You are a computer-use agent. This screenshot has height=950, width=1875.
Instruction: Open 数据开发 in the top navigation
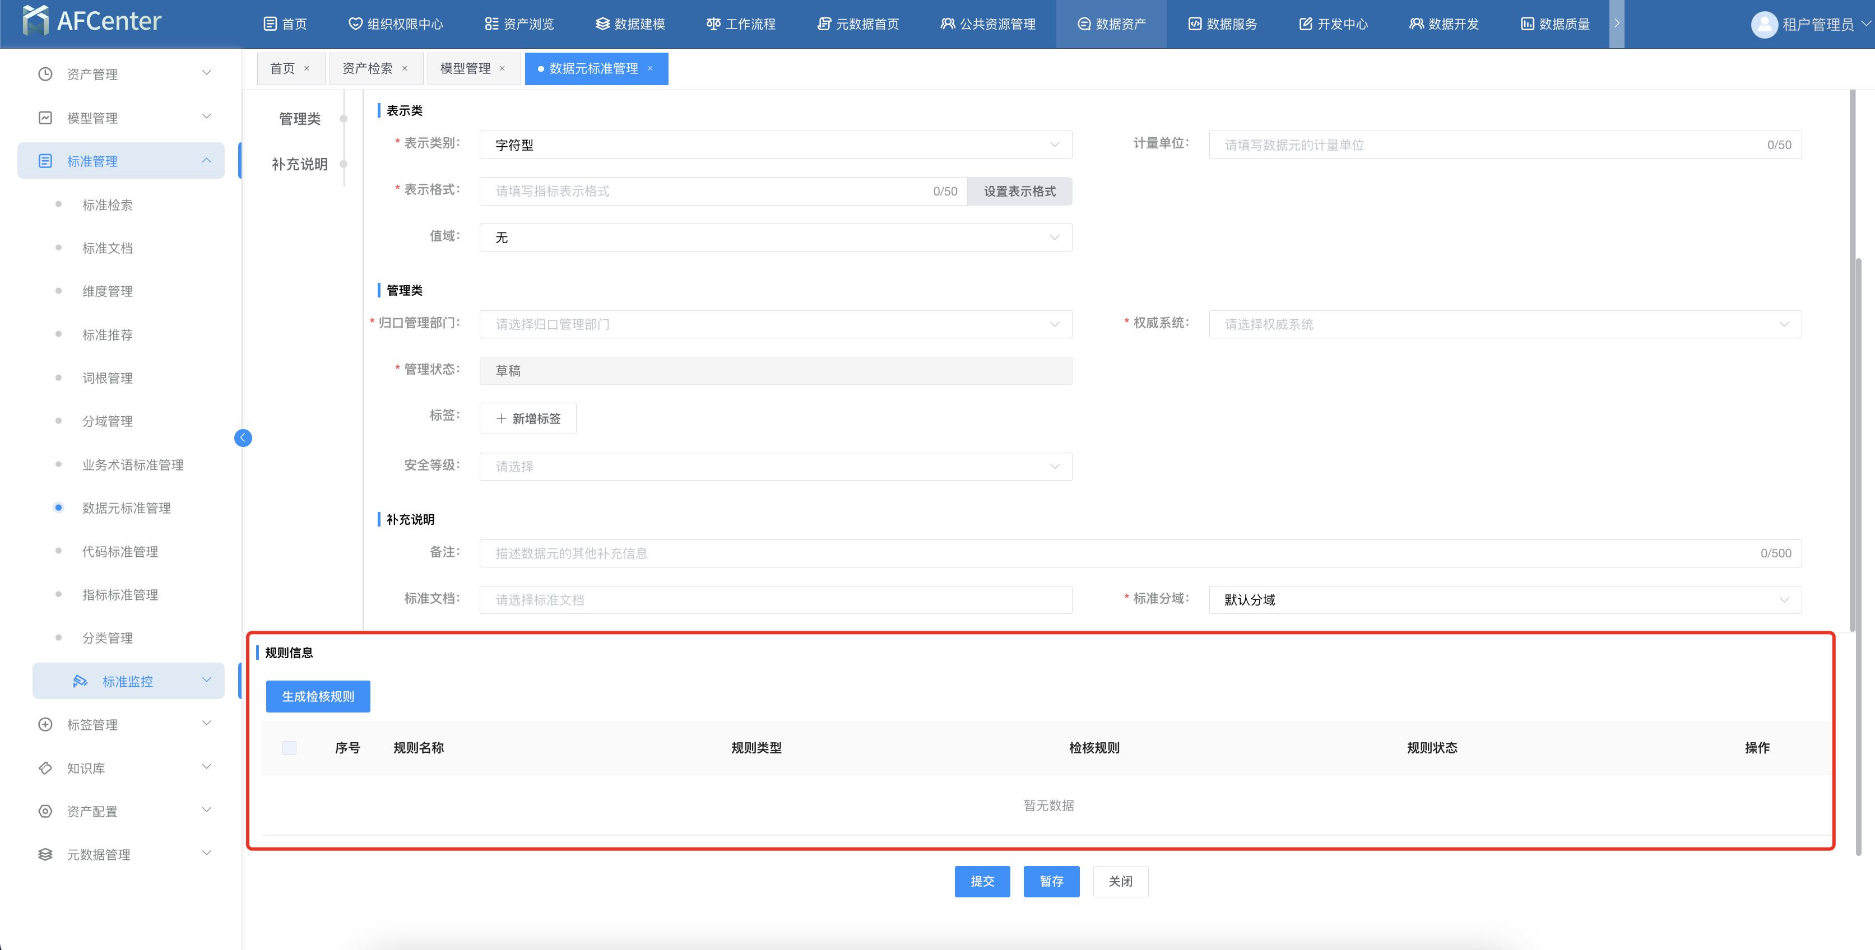coord(1444,24)
